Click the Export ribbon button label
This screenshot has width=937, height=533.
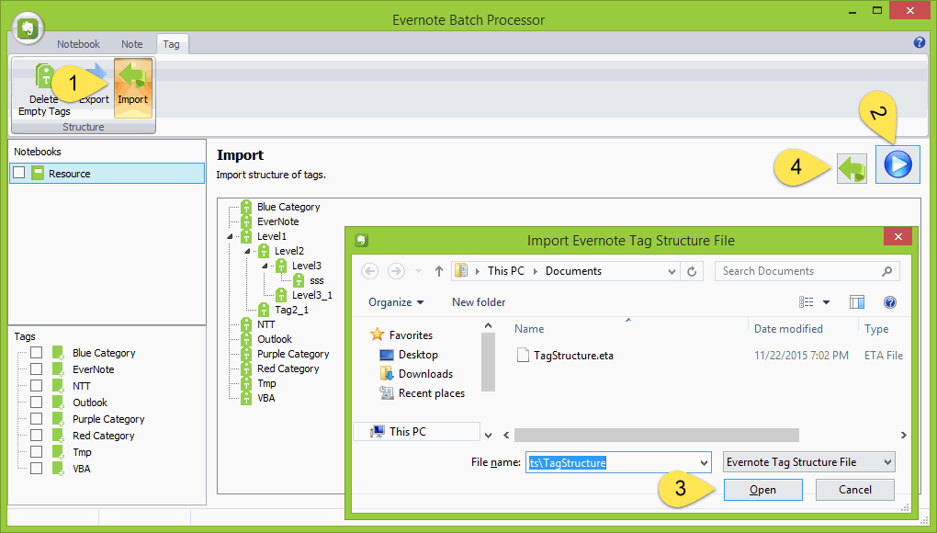[x=95, y=99]
